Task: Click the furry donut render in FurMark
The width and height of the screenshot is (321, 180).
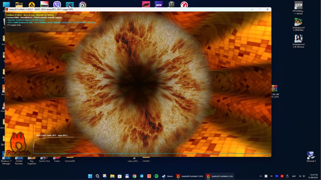Action: [x=138, y=84]
